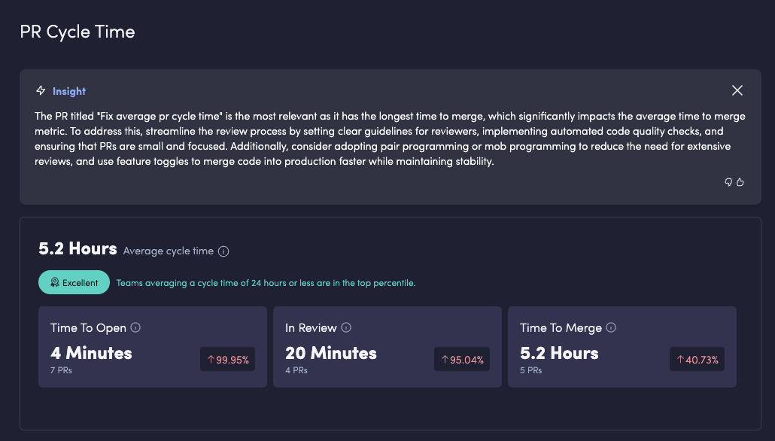Click the 5.2 Hours average cycle time heading
775x441 pixels.
coord(77,249)
